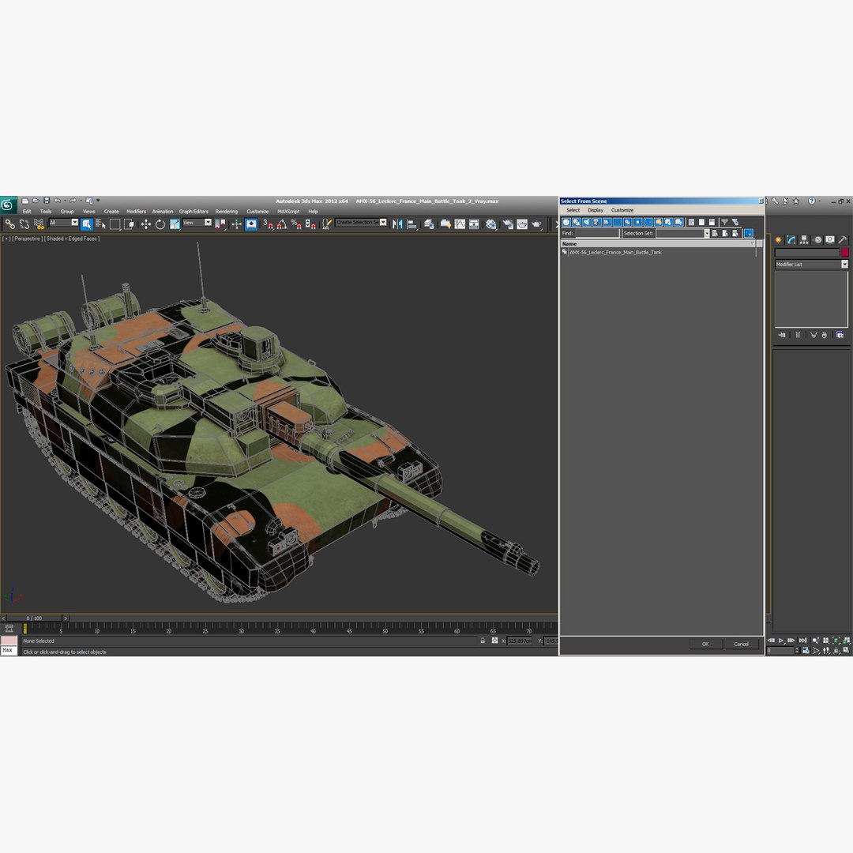Click the 3ds Max application logo button
The width and height of the screenshot is (853, 853).
(8, 205)
